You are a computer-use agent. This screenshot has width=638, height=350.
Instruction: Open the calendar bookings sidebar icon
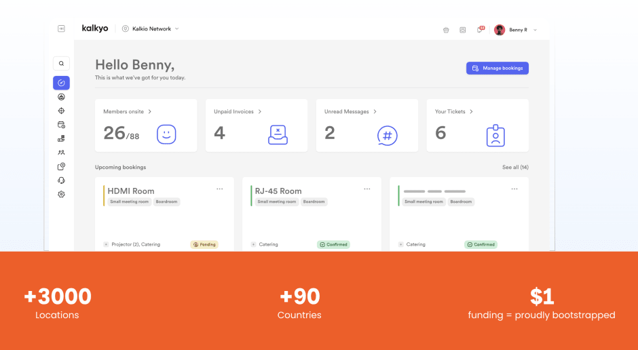(x=61, y=125)
